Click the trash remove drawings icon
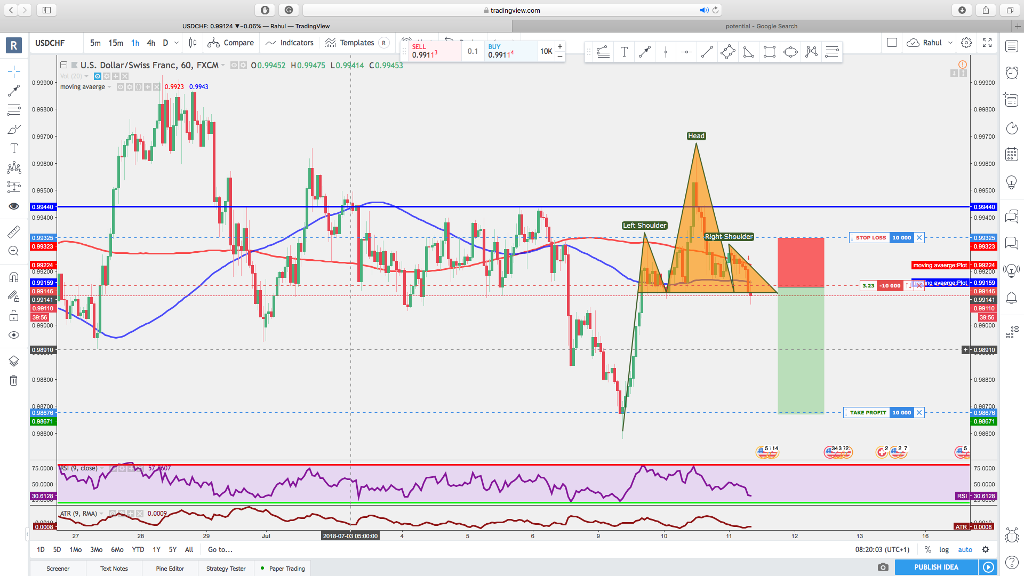 pos(14,380)
